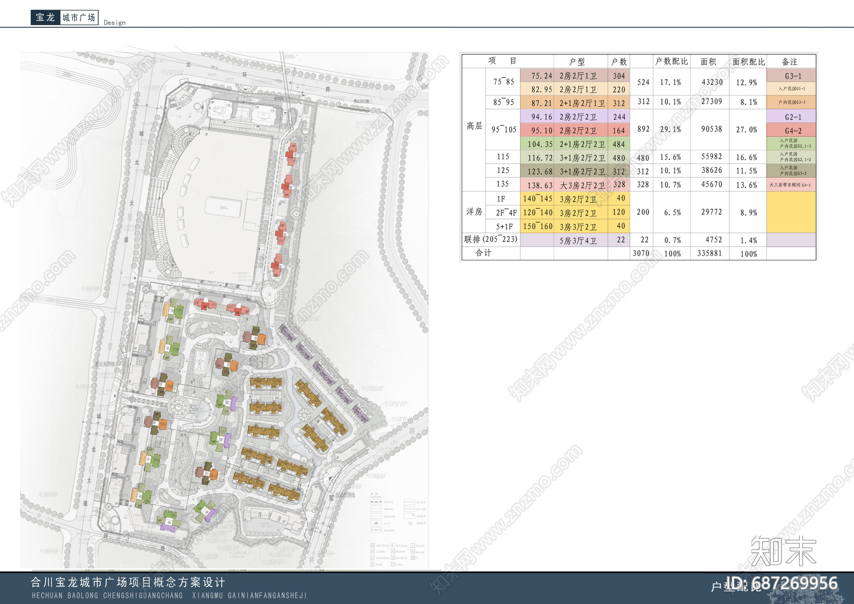Click the yellow 洋房 remark block
This screenshot has width=854, height=604.
coord(792,212)
